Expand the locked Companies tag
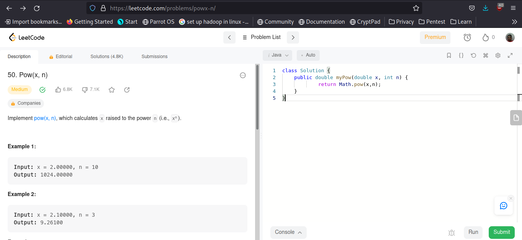This screenshot has height=240, width=522. pyautogui.click(x=26, y=104)
